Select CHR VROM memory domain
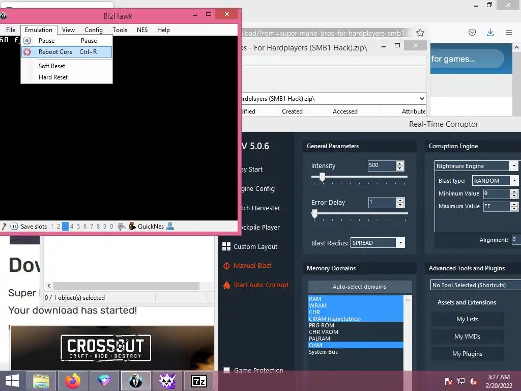 click(356, 332)
